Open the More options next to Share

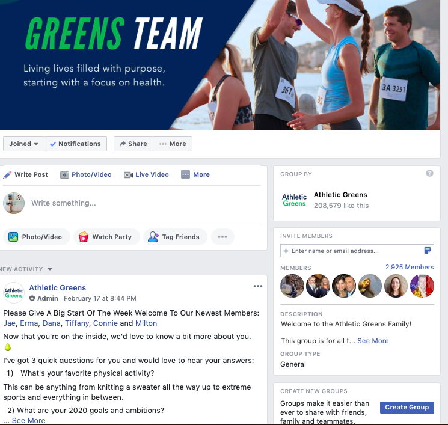pos(173,144)
